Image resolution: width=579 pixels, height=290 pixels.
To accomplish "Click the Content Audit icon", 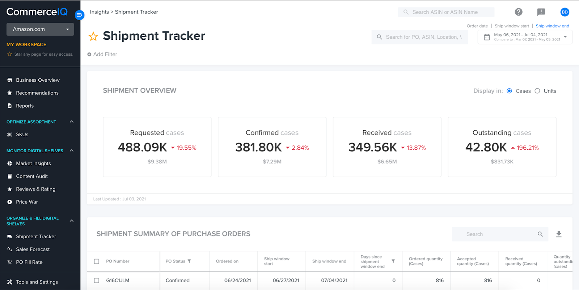I will click(10, 176).
